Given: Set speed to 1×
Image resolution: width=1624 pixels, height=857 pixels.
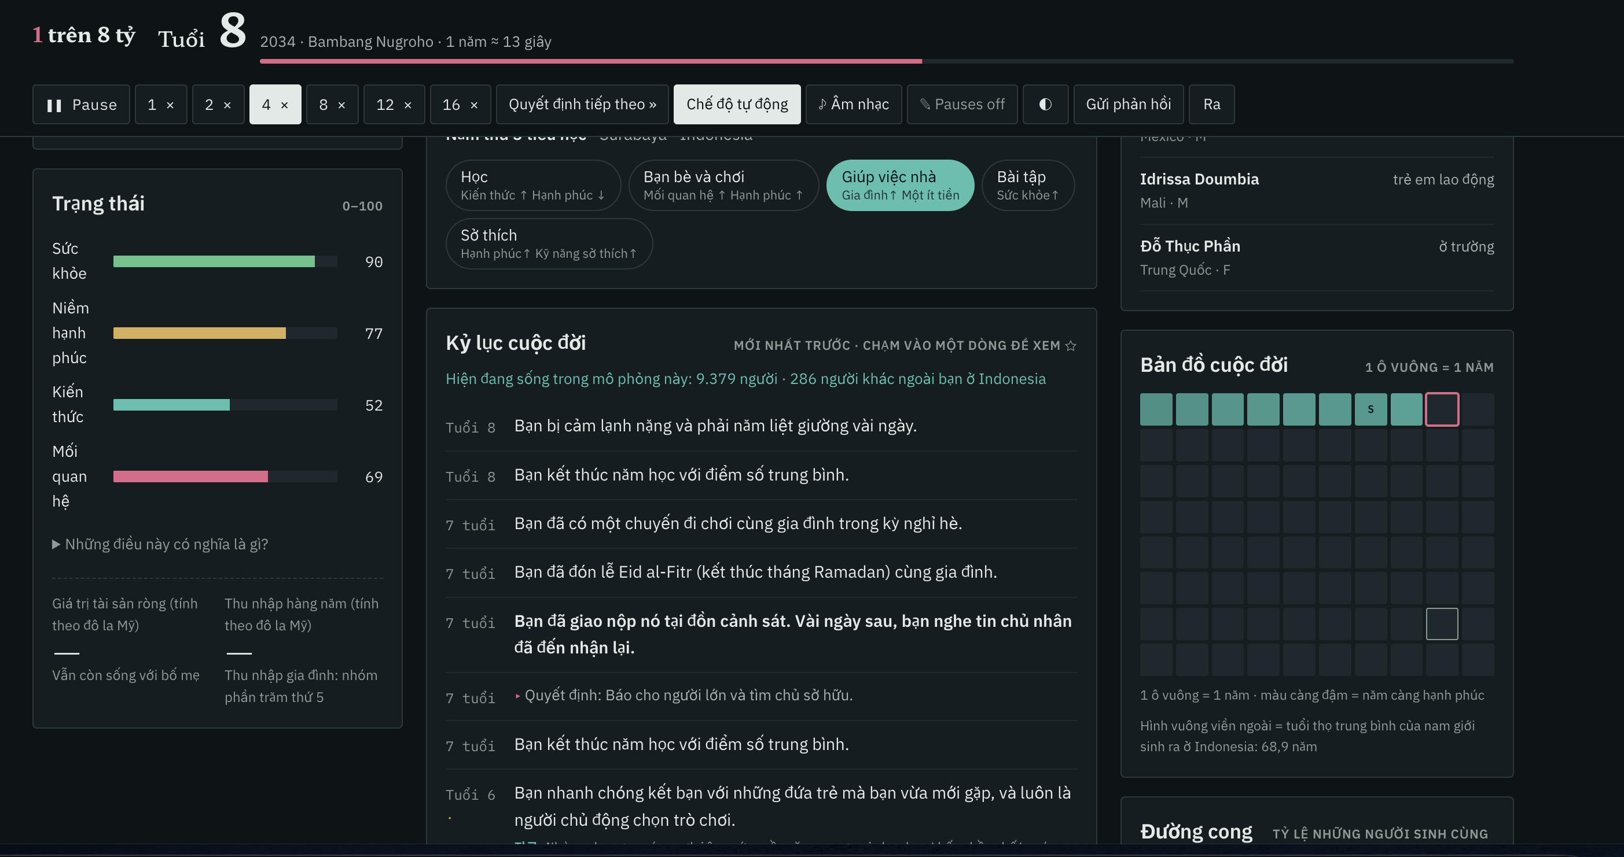Looking at the screenshot, I should click(x=161, y=105).
